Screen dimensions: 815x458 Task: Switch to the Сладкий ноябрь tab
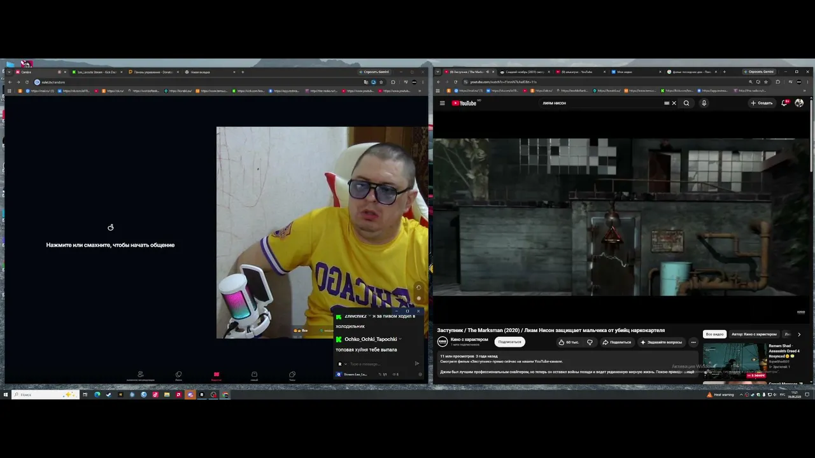tap(525, 72)
